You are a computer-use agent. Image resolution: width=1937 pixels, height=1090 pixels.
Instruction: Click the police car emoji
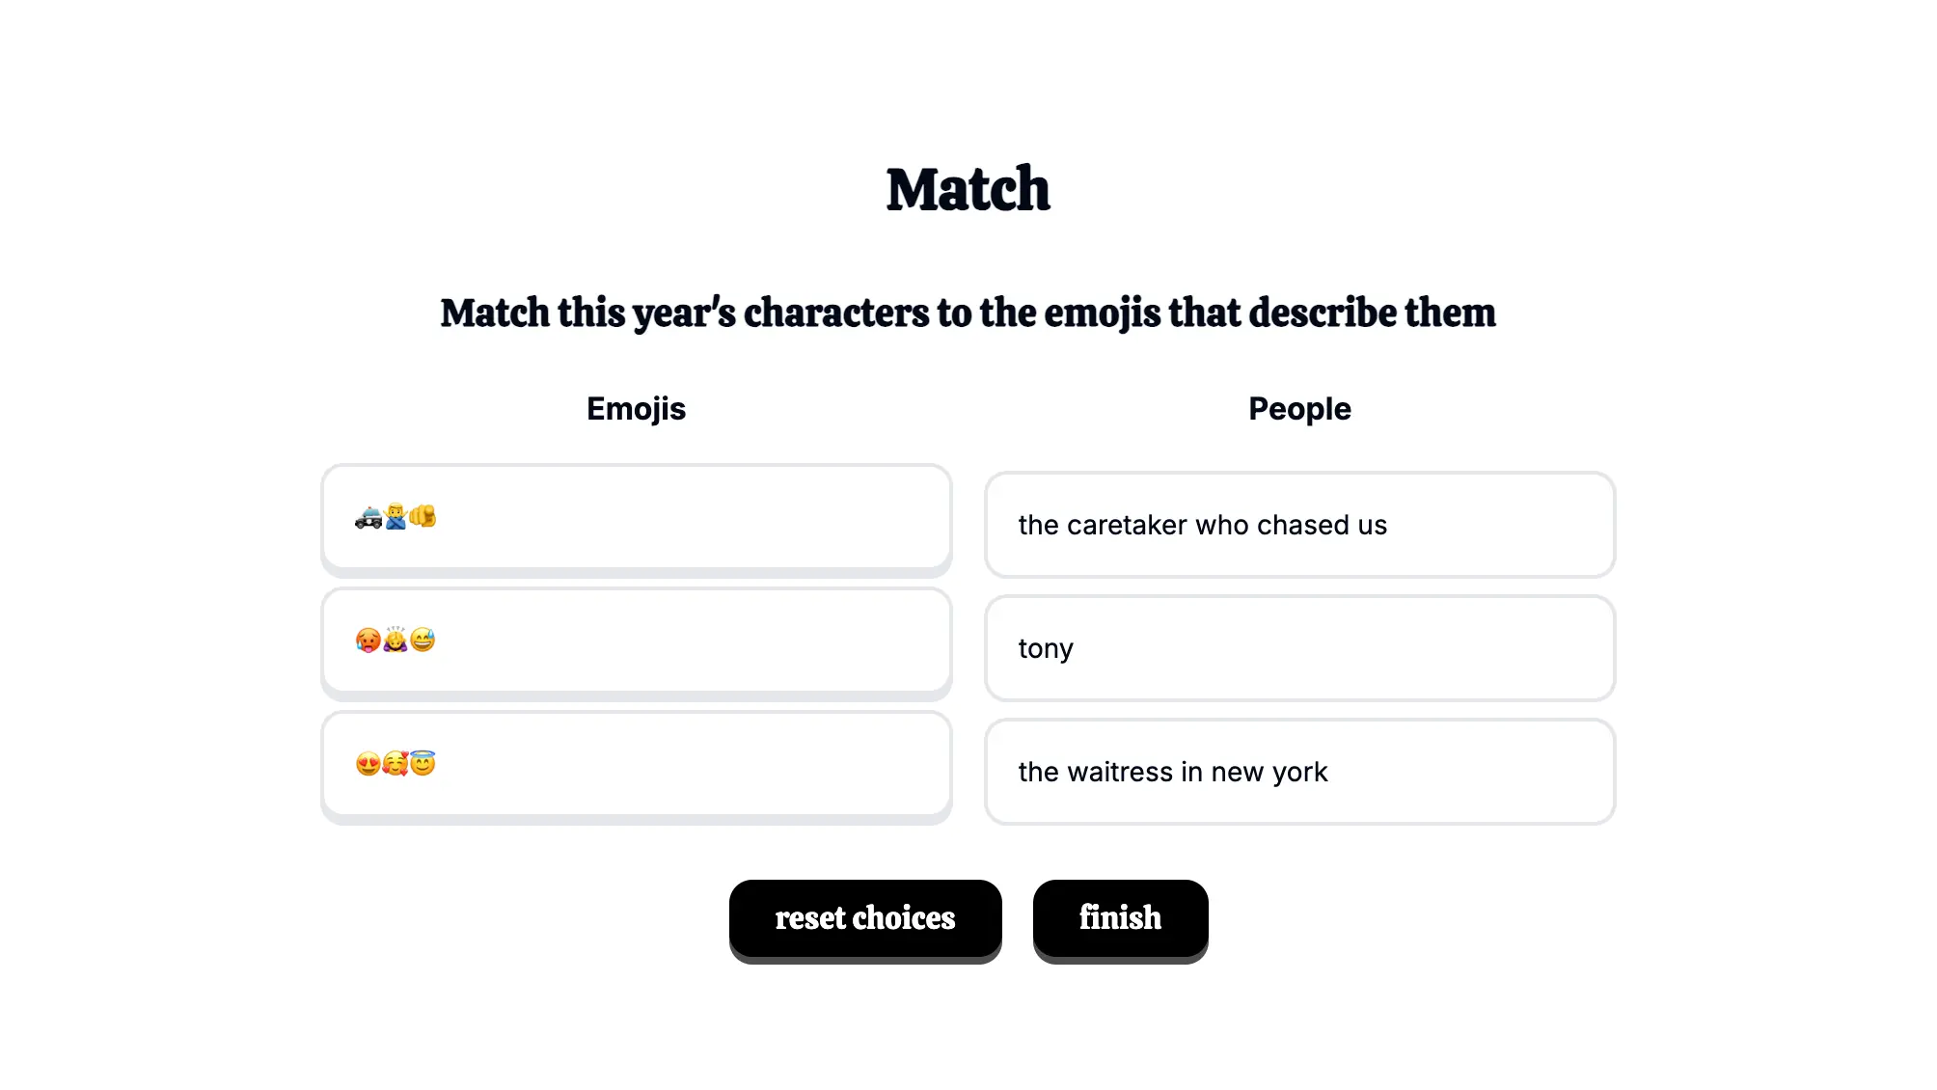368,517
